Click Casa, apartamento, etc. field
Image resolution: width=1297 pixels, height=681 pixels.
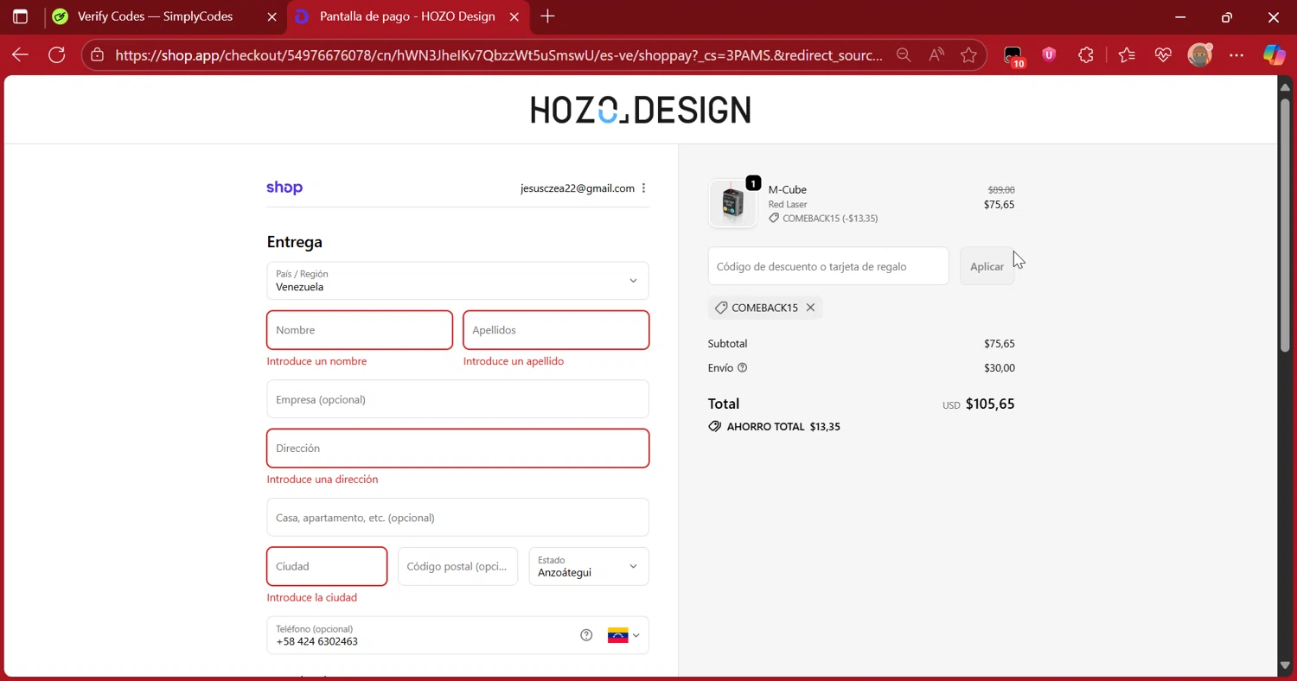click(457, 518)
